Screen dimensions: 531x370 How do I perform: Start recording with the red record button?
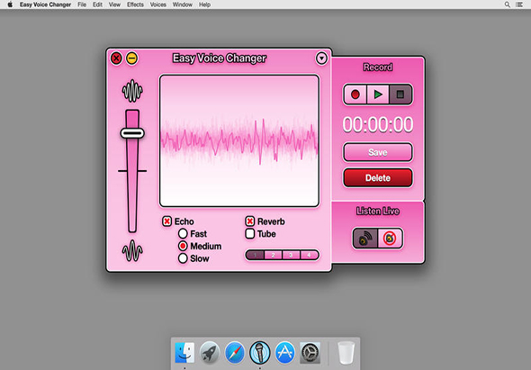(x=355, y=95)
